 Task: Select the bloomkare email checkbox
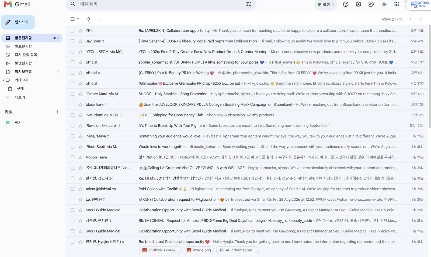click(72, 104)
